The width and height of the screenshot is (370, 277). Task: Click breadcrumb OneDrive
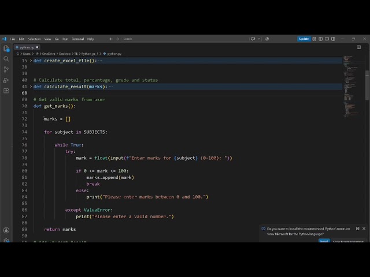[49, 54]
